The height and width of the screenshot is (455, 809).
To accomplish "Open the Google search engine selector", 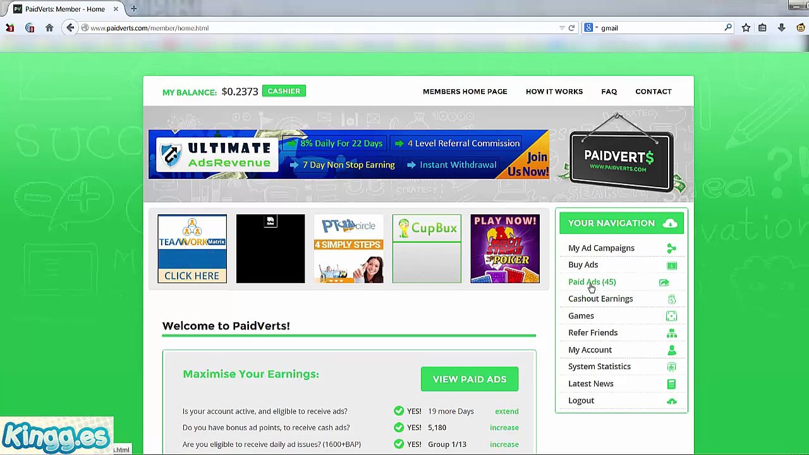I will pos(590,28).
